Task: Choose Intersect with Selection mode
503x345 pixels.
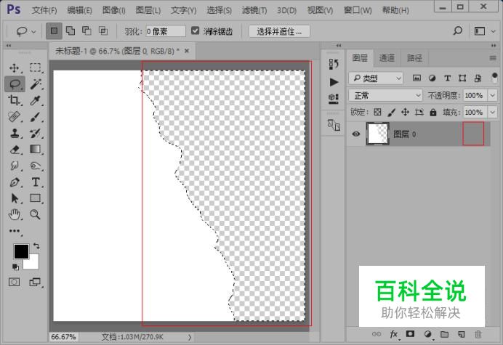Action: 103,31
